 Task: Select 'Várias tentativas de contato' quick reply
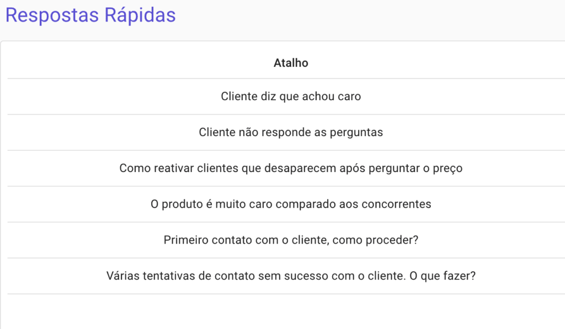tap(291, 276)
